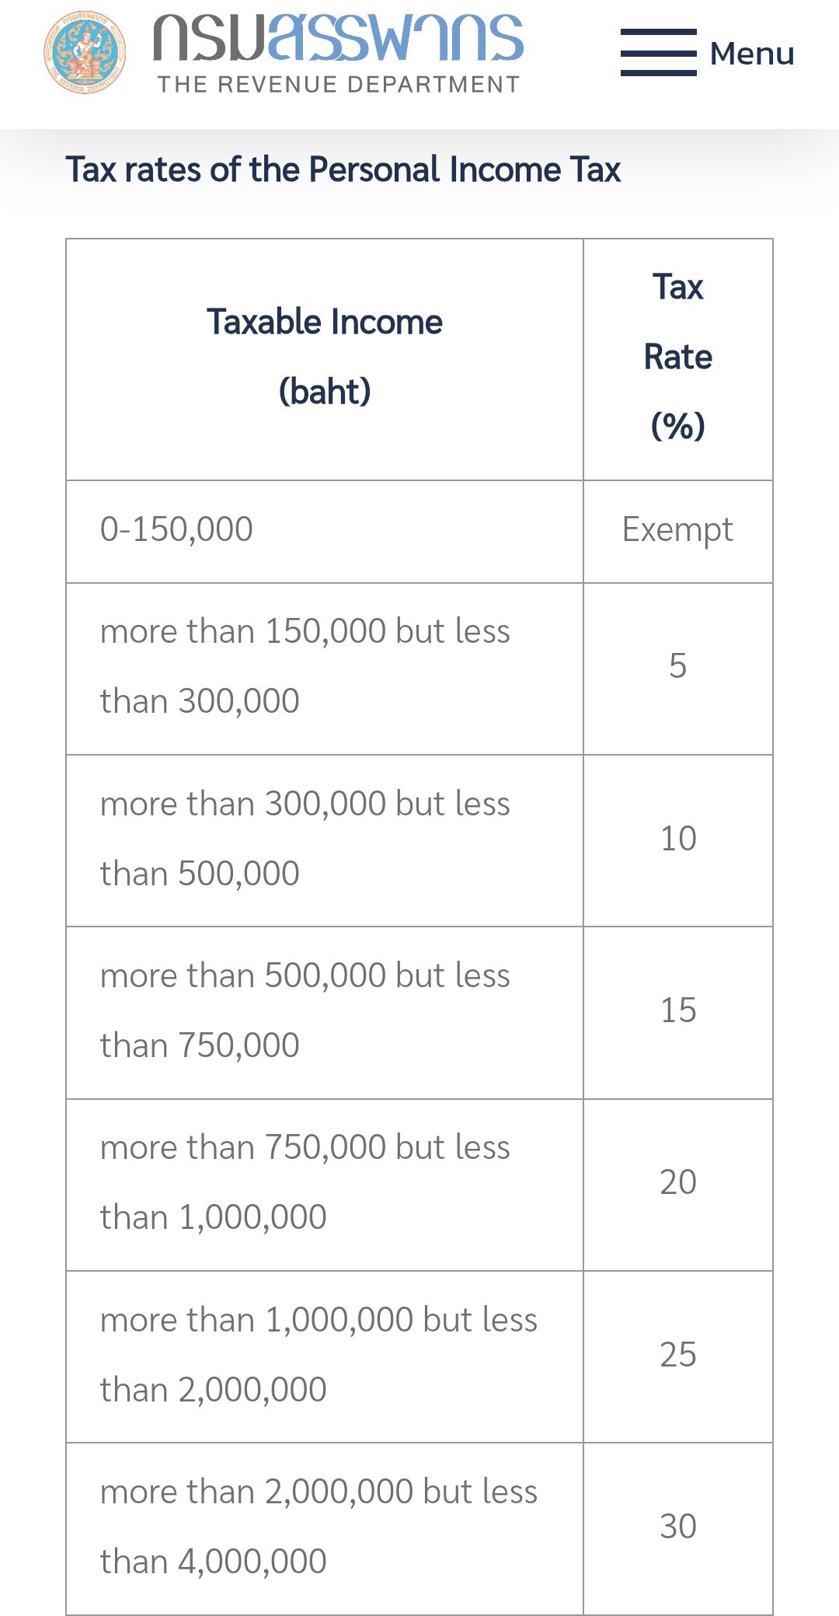Click the "Taxable Income (baht)" column header
This screenshot has width=839, height=1616.
[x=325, y=357]
